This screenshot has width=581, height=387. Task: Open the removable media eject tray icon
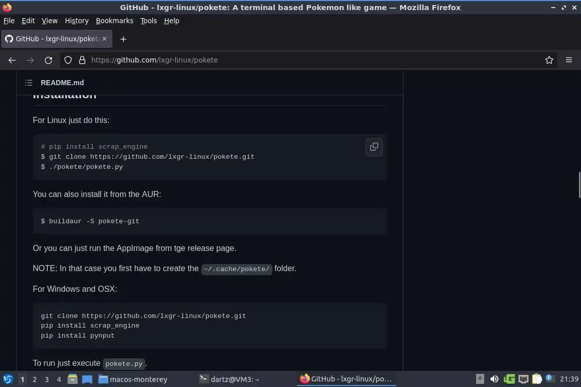(x=480, y=379)
